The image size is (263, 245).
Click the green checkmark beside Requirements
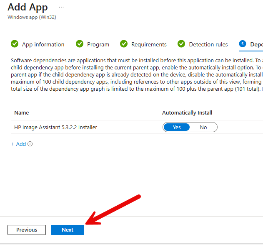(x=124, y=44)
